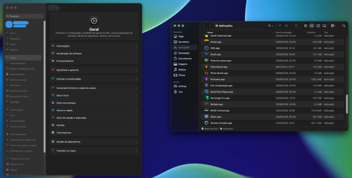Toggle sort chevron in Nome column
Image resolution: width=352 pixels, height=178 pixels.
click(272, 33)
